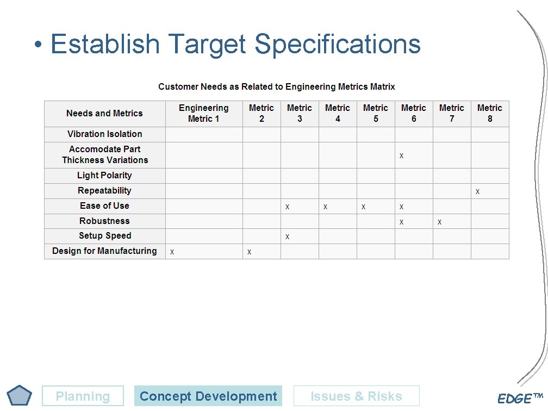The height and width of the screenshot is (411, 548).
Task: Select the Light Polarity row label
Action: (x=104, y=175)
